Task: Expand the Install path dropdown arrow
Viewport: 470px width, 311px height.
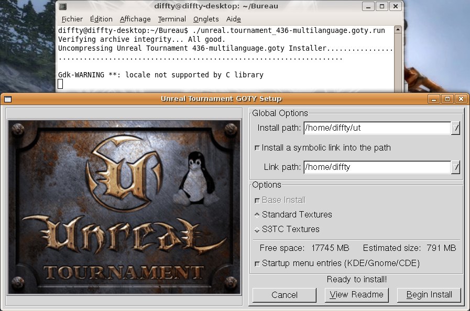Action: (456, 128)
